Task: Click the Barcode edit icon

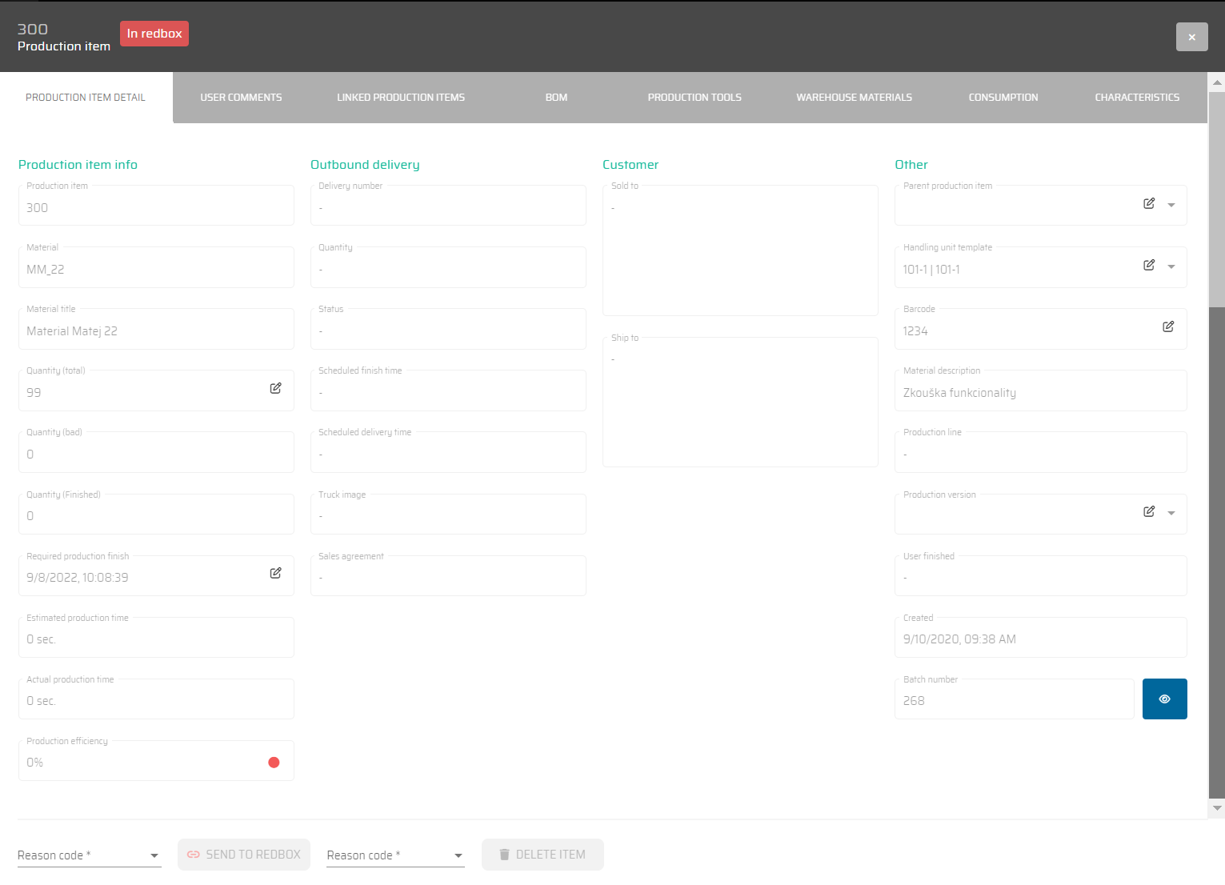Action: [1167, 326]
